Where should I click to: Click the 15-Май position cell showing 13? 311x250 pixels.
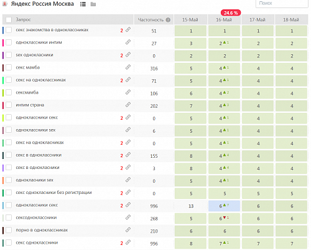(190, 206)
